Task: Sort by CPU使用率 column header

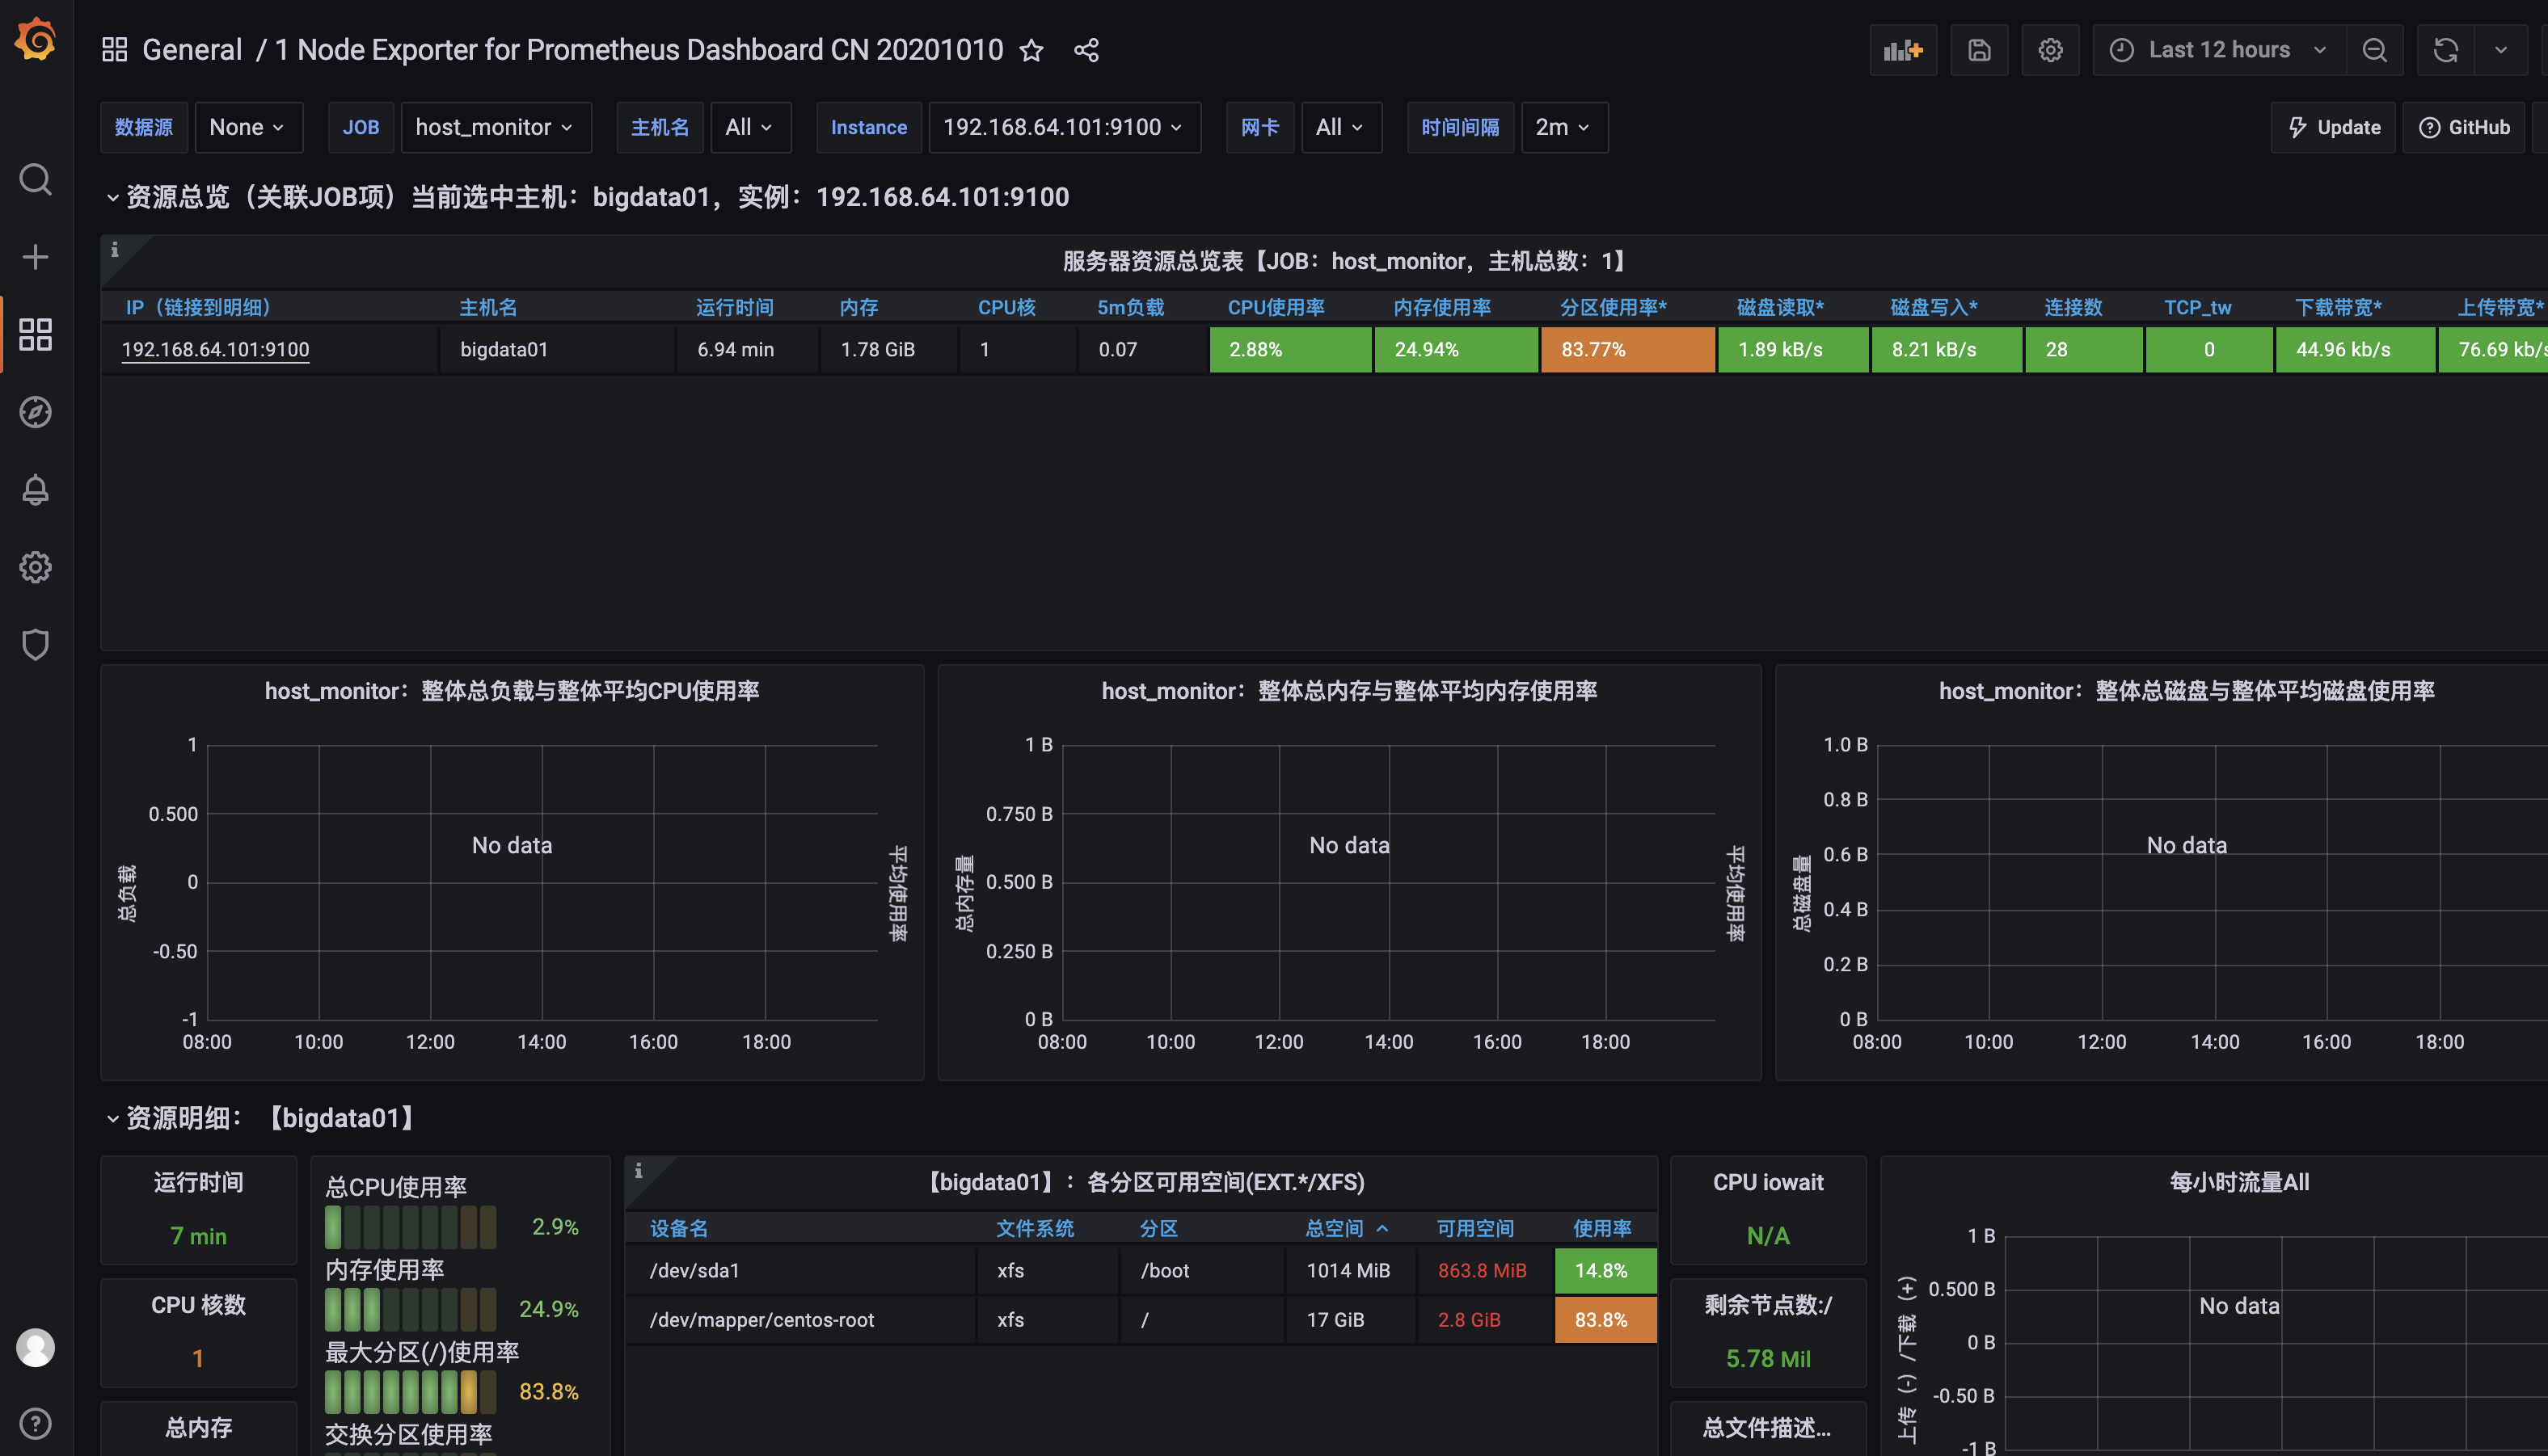Action: click(1276, 307)
